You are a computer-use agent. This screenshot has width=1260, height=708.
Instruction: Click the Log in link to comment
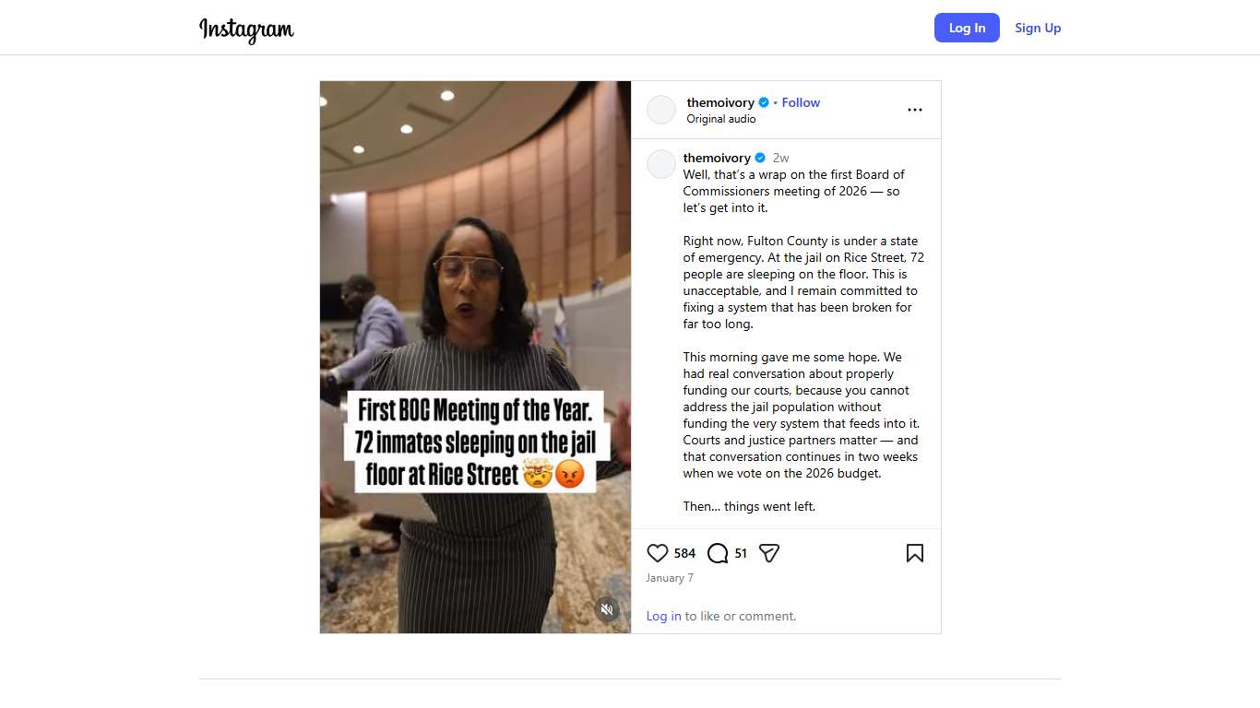(664, 616)
